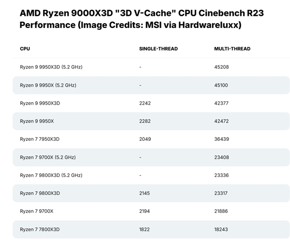Click the MULTI-THREAD column header
290x247 pixels.
coord(232,49)
